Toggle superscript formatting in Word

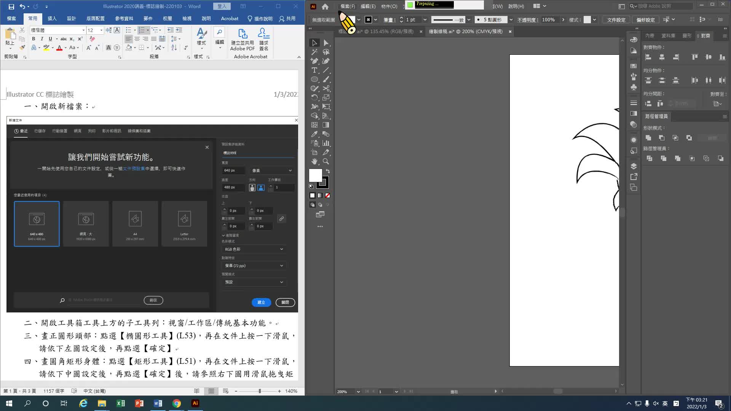coord(80,39)
